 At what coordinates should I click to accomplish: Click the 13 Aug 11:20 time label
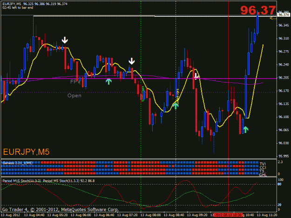coord(267,215)
